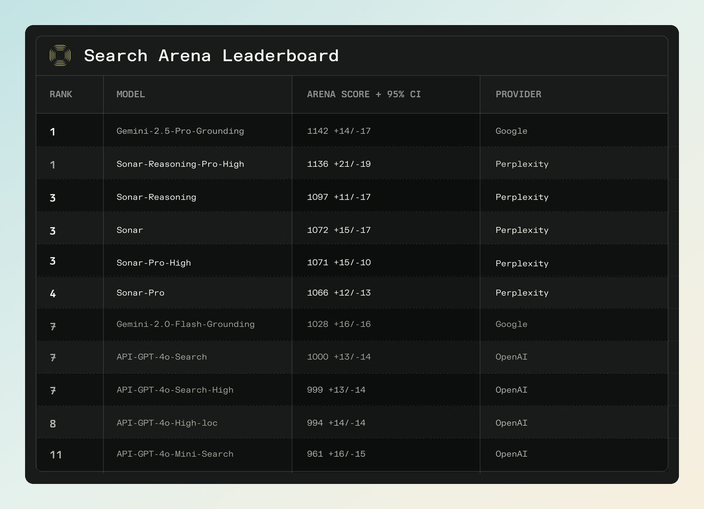Click Perplexity provider in the 1066 score row

coord(522,293)
